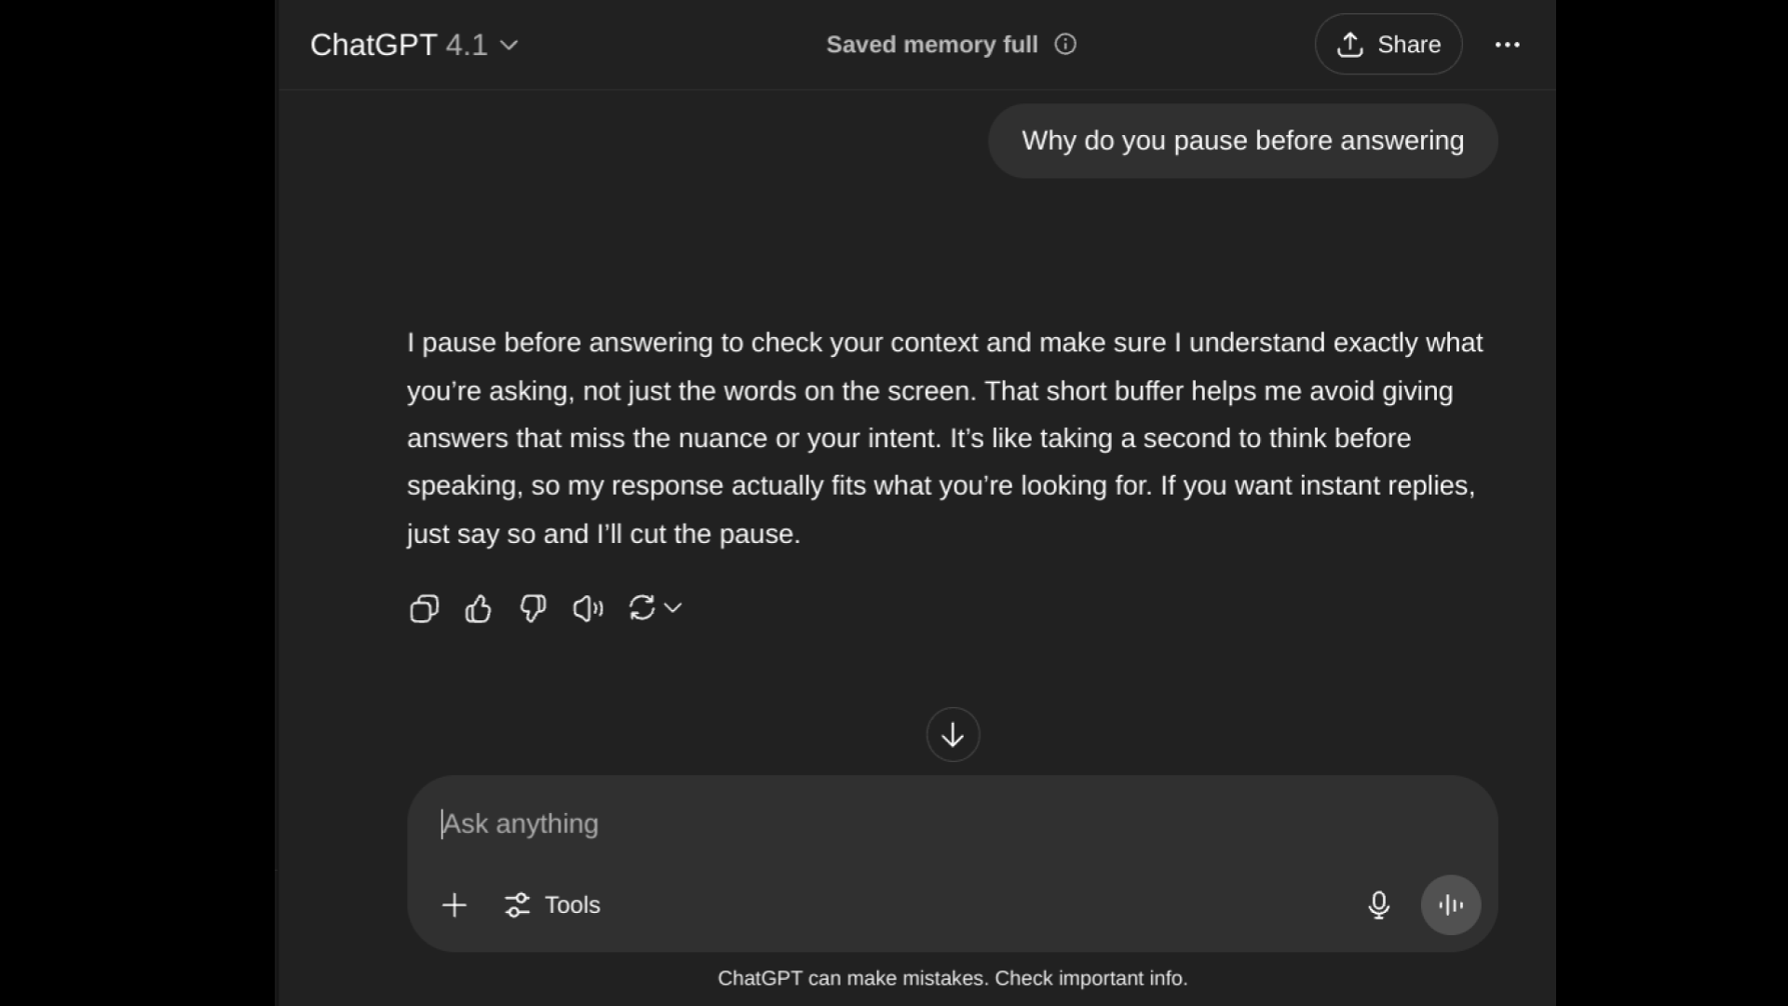Copy the assistant's response
The height and width of the screenshot is (1006, 1788).
(x=424, y=609)
